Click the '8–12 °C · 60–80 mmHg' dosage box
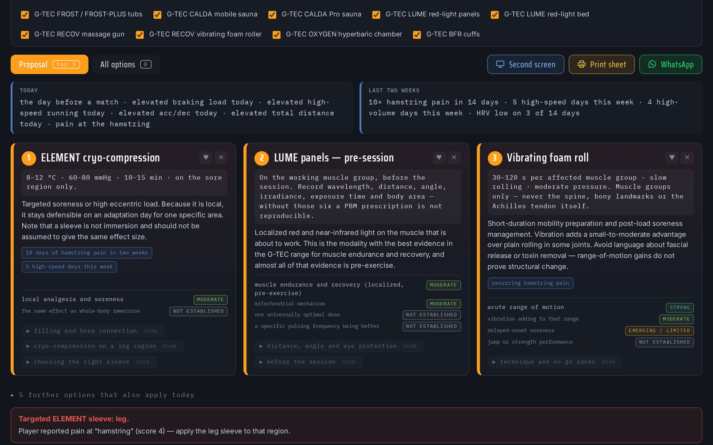The width and height of the screenshot is (713, 445). (x=124, y=182)
